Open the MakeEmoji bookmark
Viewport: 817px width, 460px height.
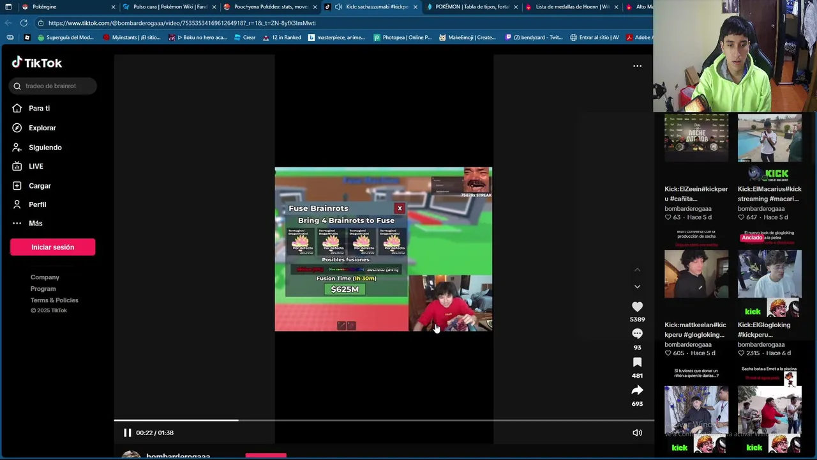467,38
